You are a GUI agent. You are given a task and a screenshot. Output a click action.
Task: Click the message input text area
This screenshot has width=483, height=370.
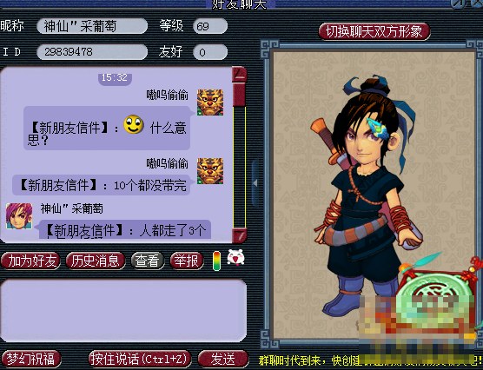[123, 311]
